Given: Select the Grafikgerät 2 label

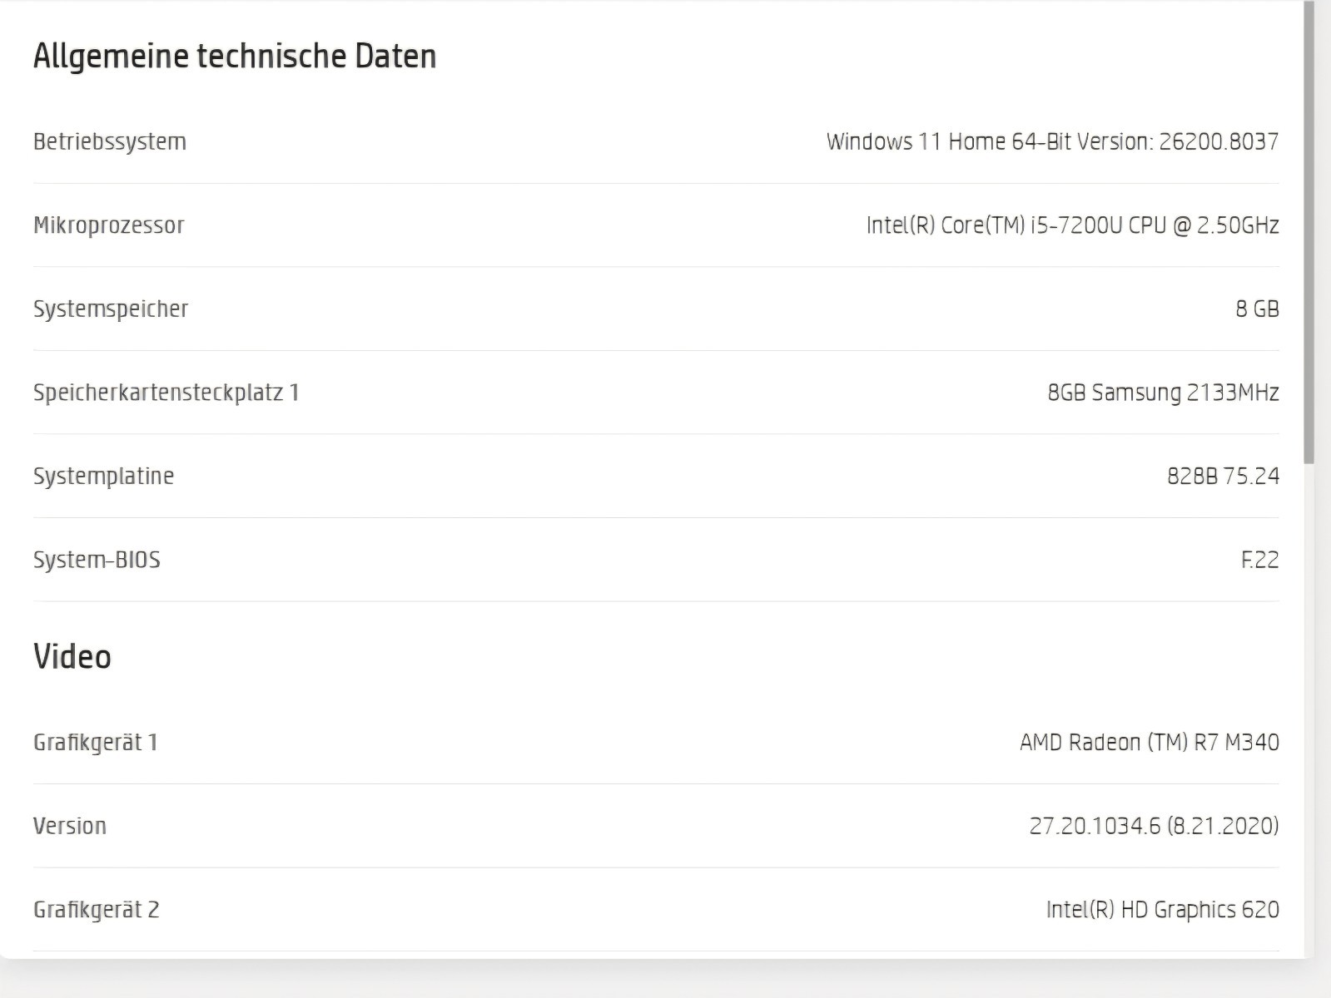Looking at the screenshot, I should [97, 910].
